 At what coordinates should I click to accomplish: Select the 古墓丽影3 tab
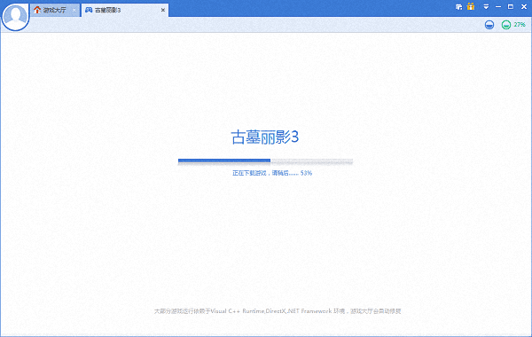[x=125, y=10]
